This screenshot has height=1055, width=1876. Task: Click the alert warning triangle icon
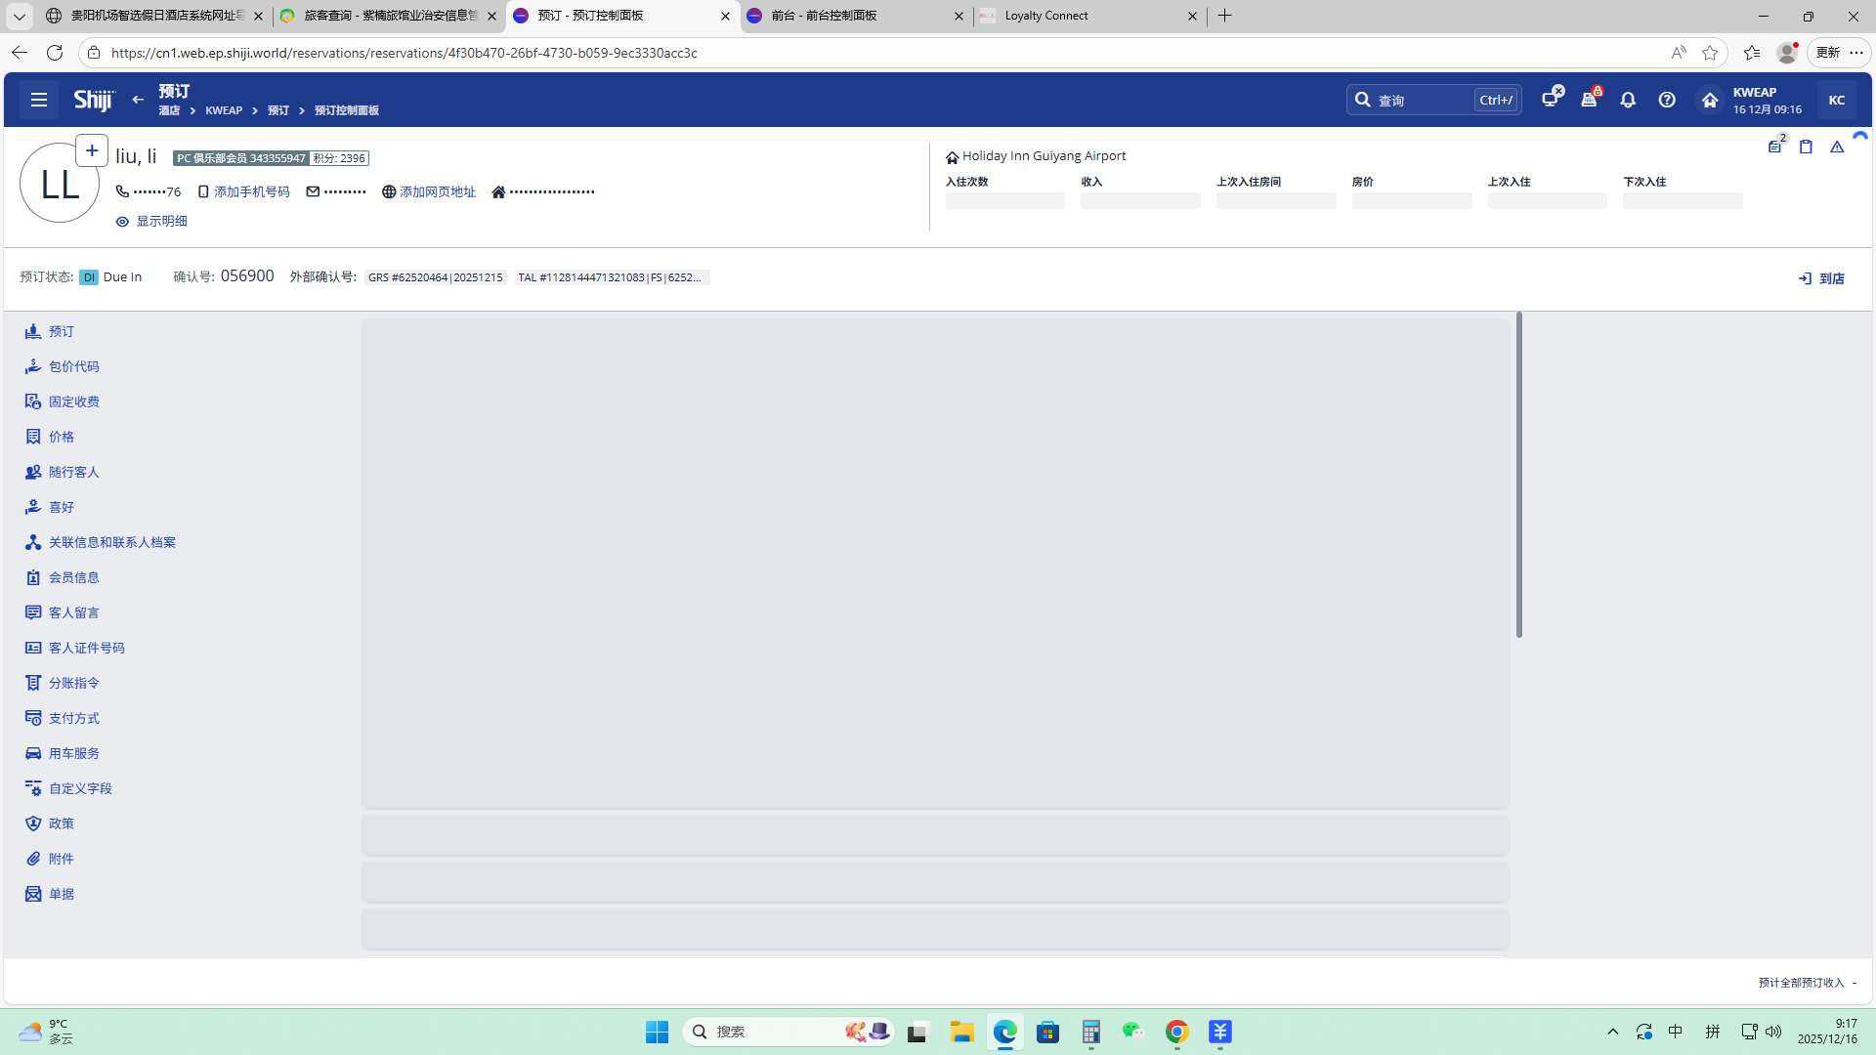1837,147
